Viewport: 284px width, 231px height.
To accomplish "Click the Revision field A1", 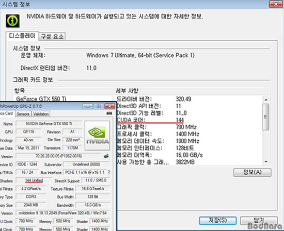I will (x=72, y=131).
